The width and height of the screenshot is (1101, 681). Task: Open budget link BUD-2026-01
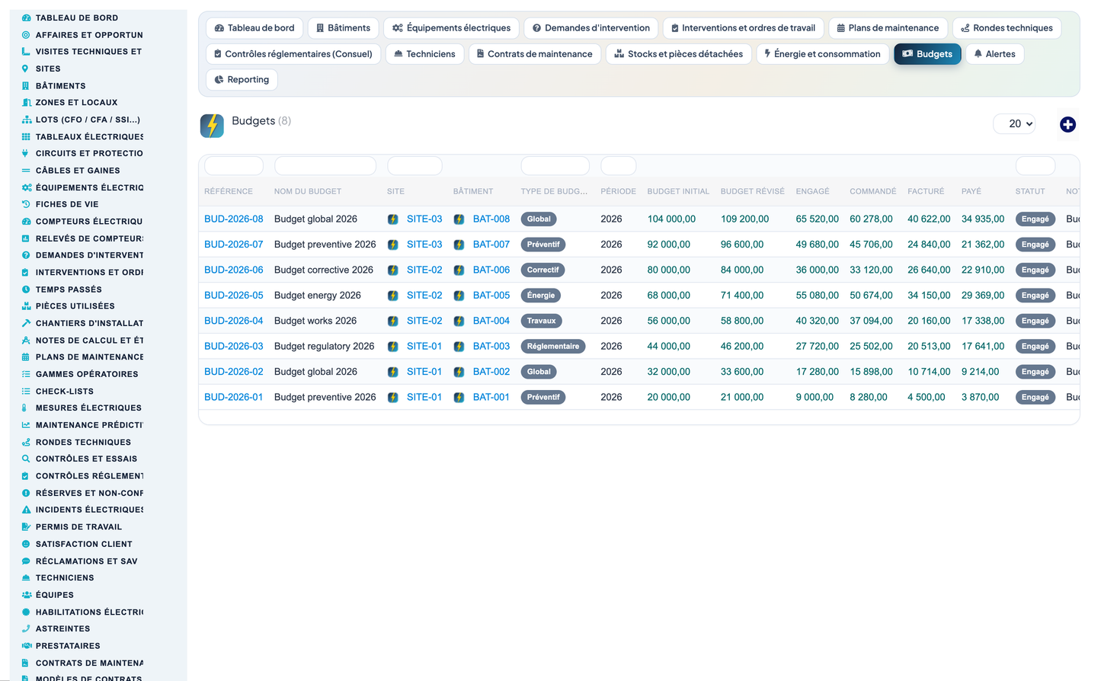click(x=233, y=398)
